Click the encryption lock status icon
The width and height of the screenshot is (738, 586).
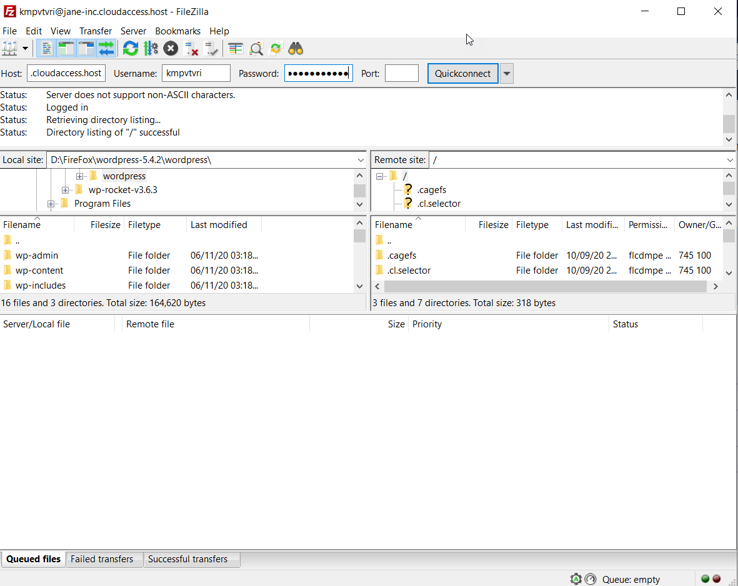pyautogui.click(x=576, y=579)
